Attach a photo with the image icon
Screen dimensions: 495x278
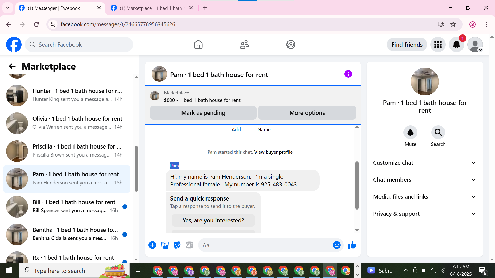pos(165,245)
